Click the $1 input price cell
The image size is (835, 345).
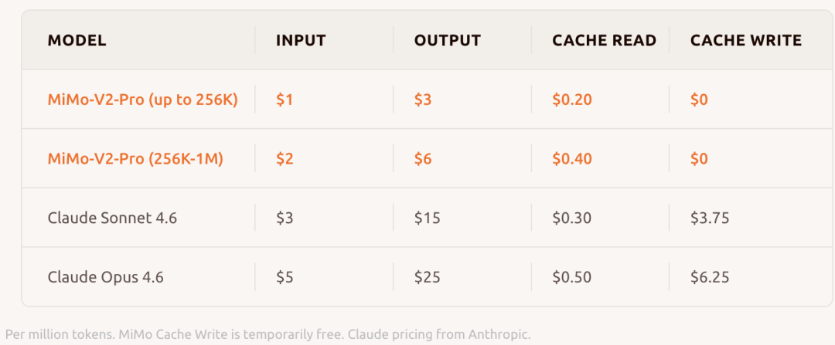click(x=284, y=100)
